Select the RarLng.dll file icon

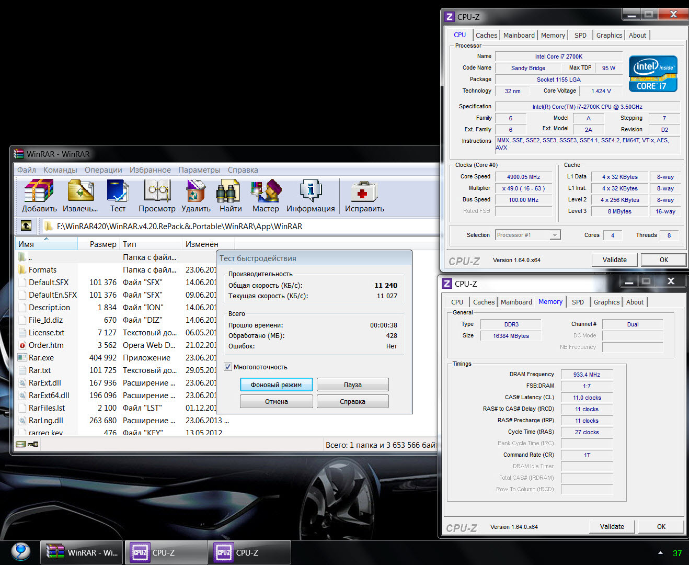(22, 421)
